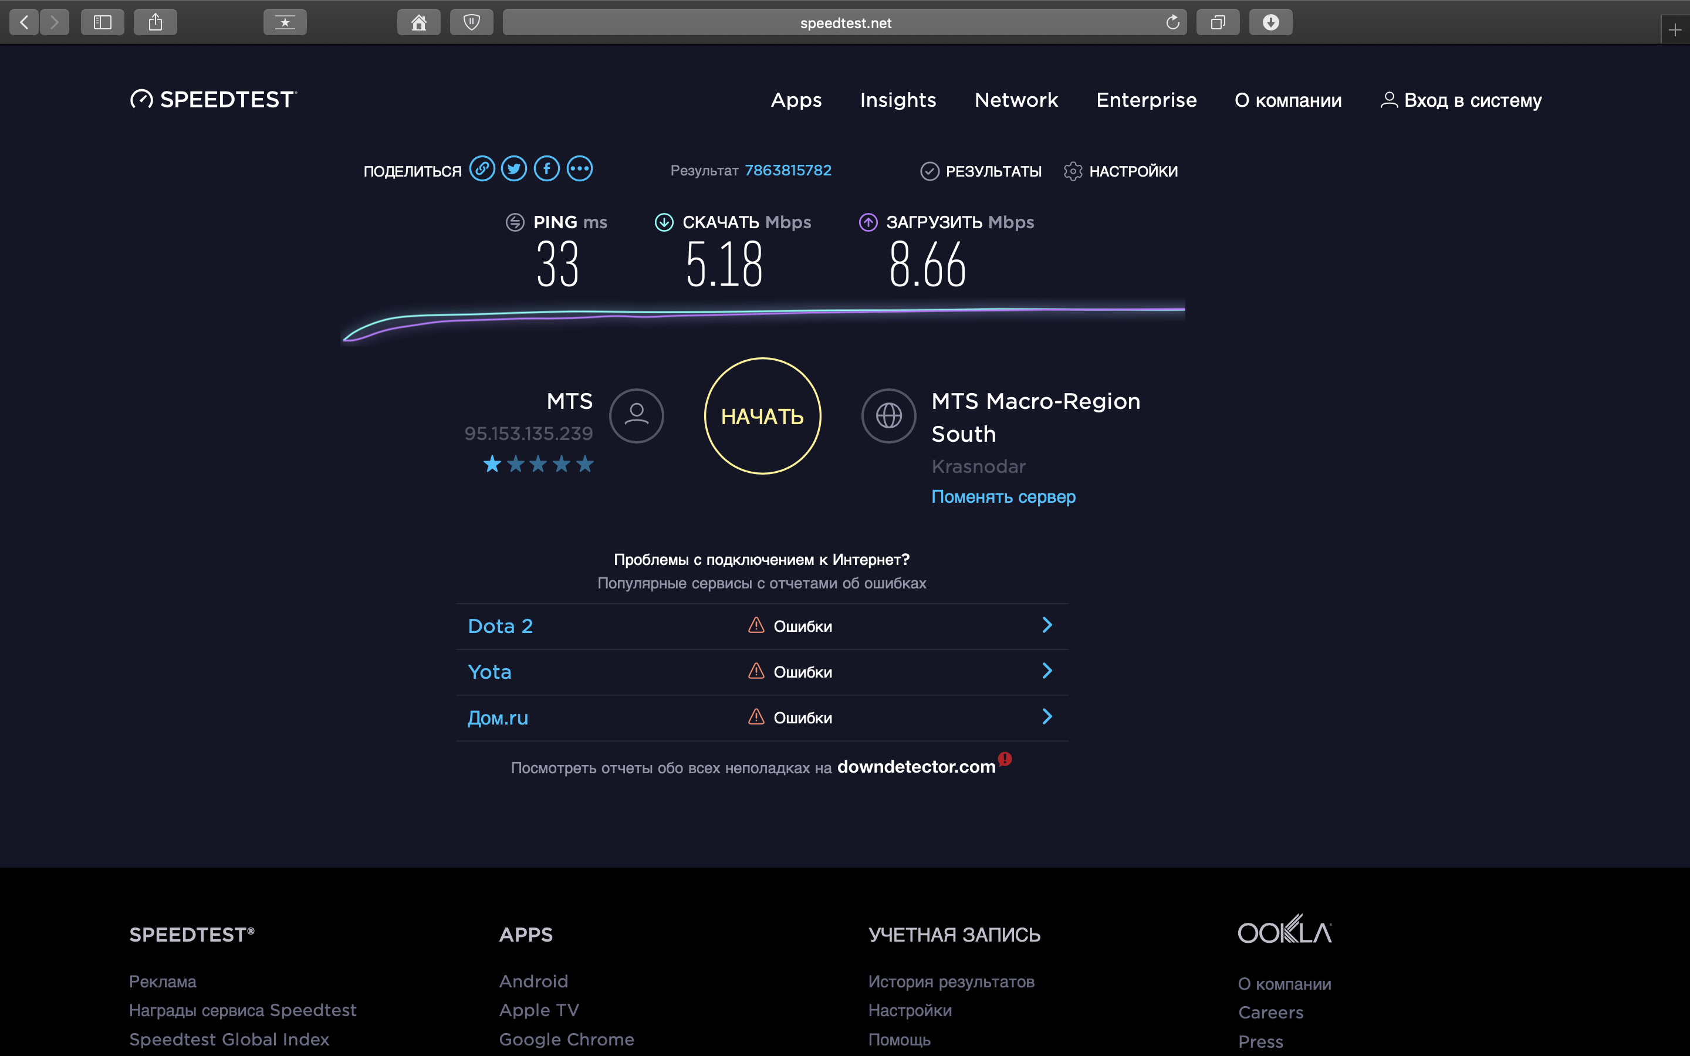Rate MTS provider with the stars
This screenshot has width=1690, height=1056.
(539, 463)
